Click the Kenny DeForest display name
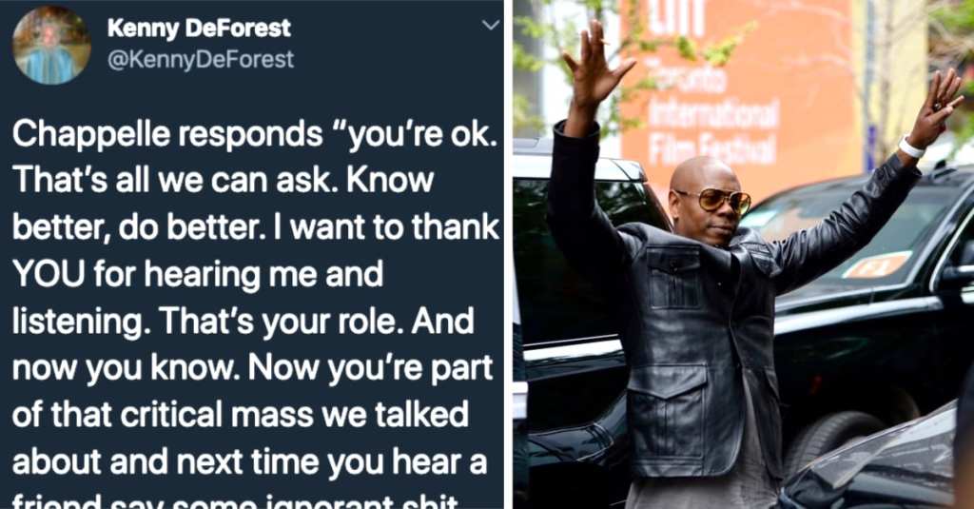 click(x=199, y=28)
